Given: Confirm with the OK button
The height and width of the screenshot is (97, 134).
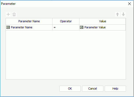Looking at the screenshot, I should pyautogui.click(x=70, y=89).
